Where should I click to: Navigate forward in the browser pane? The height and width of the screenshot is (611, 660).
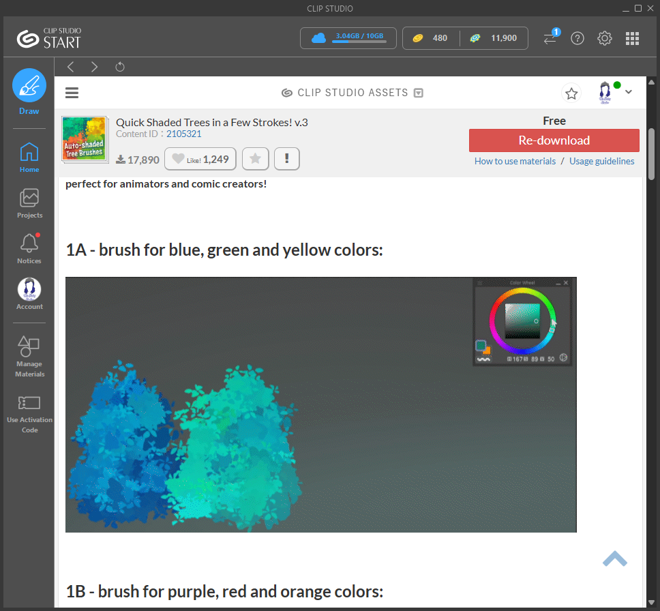(94, 67)
